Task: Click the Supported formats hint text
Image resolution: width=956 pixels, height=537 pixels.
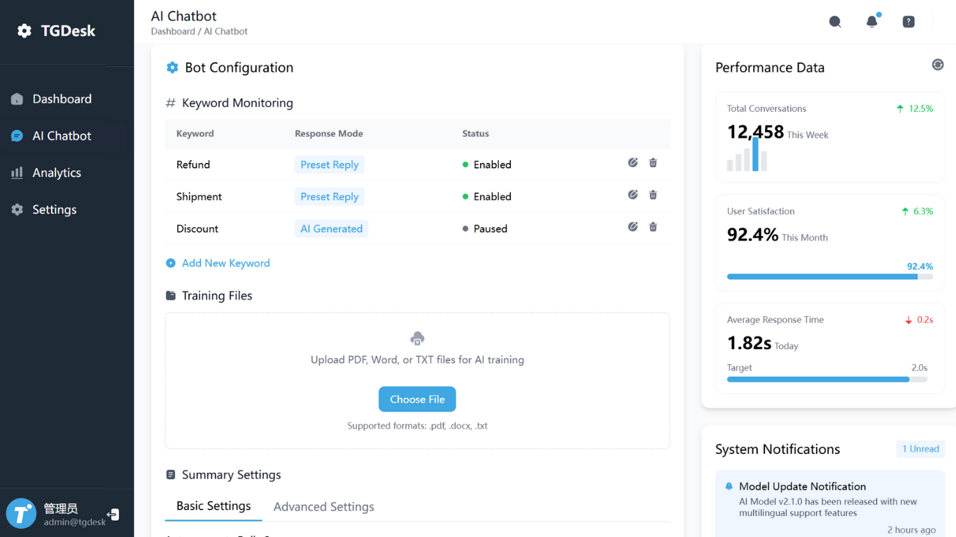Action: [417, 426]
